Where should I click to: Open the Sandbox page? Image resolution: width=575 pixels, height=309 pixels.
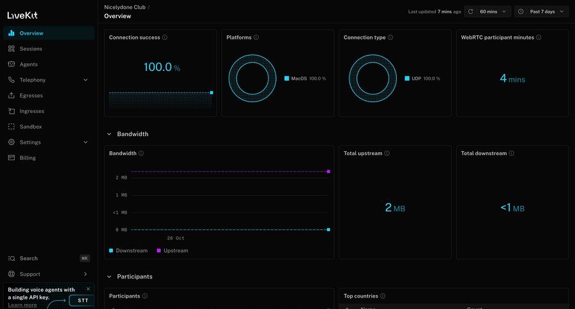(x=49, y=126)
